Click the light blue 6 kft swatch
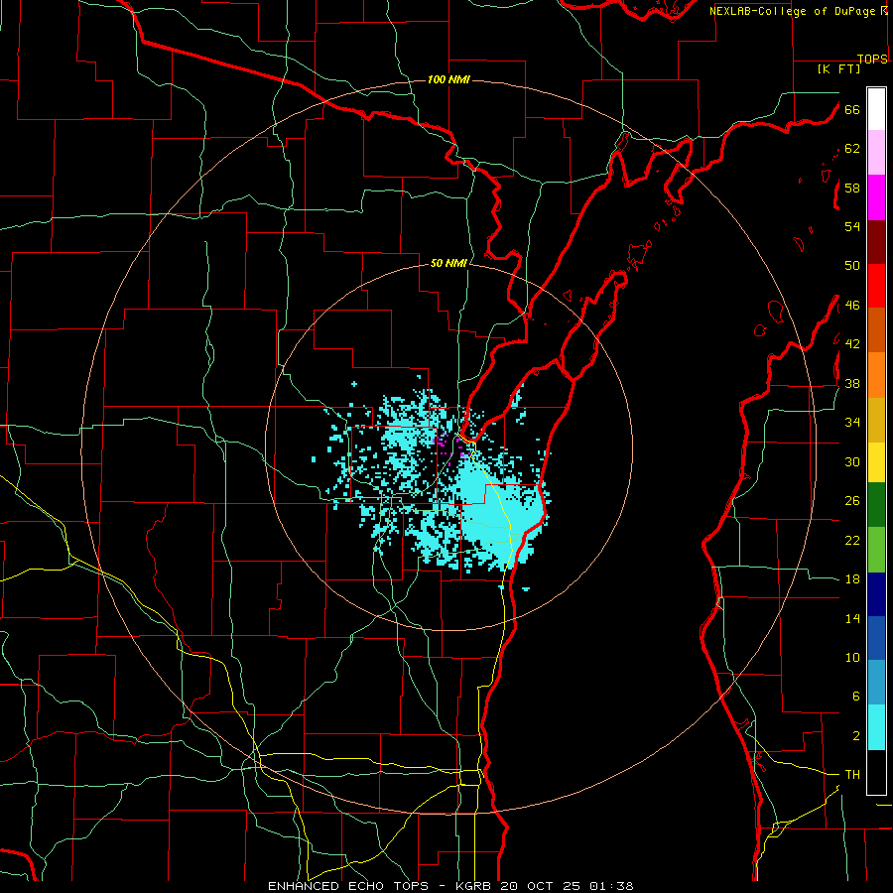This screenshot has width=893, height=893. (x=876, y=683)
